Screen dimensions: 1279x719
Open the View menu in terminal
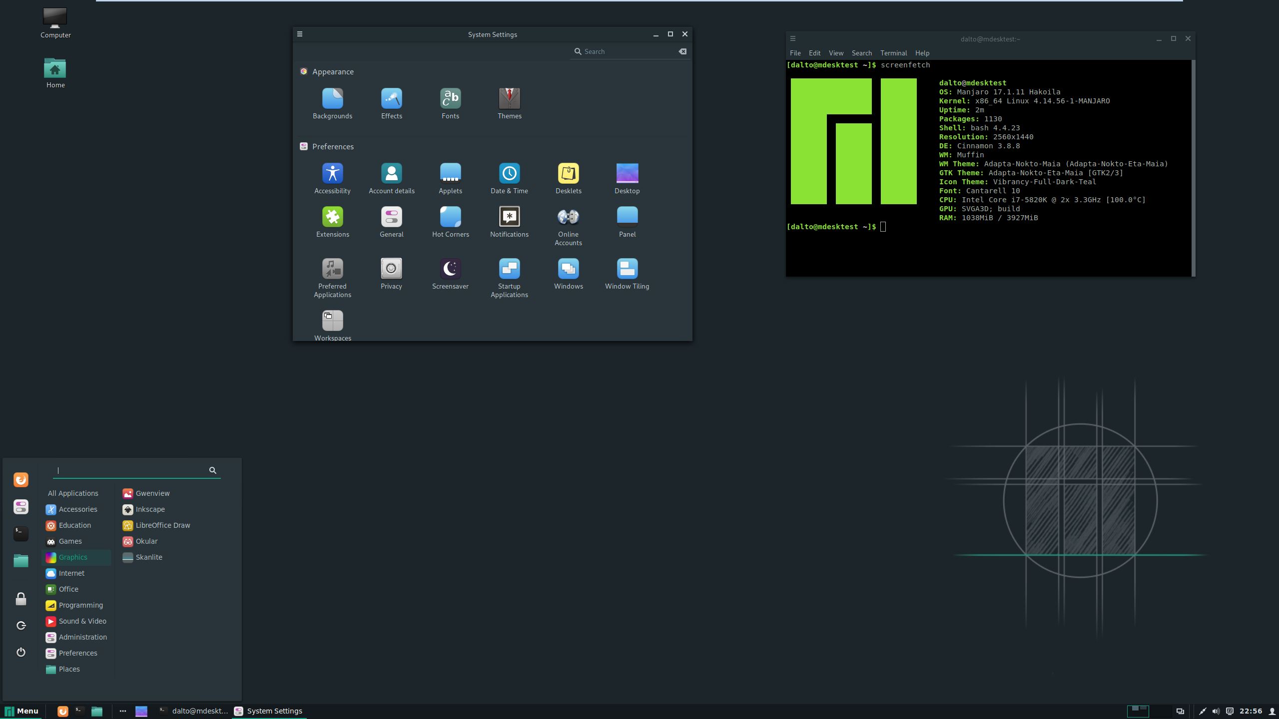[836, 53]
